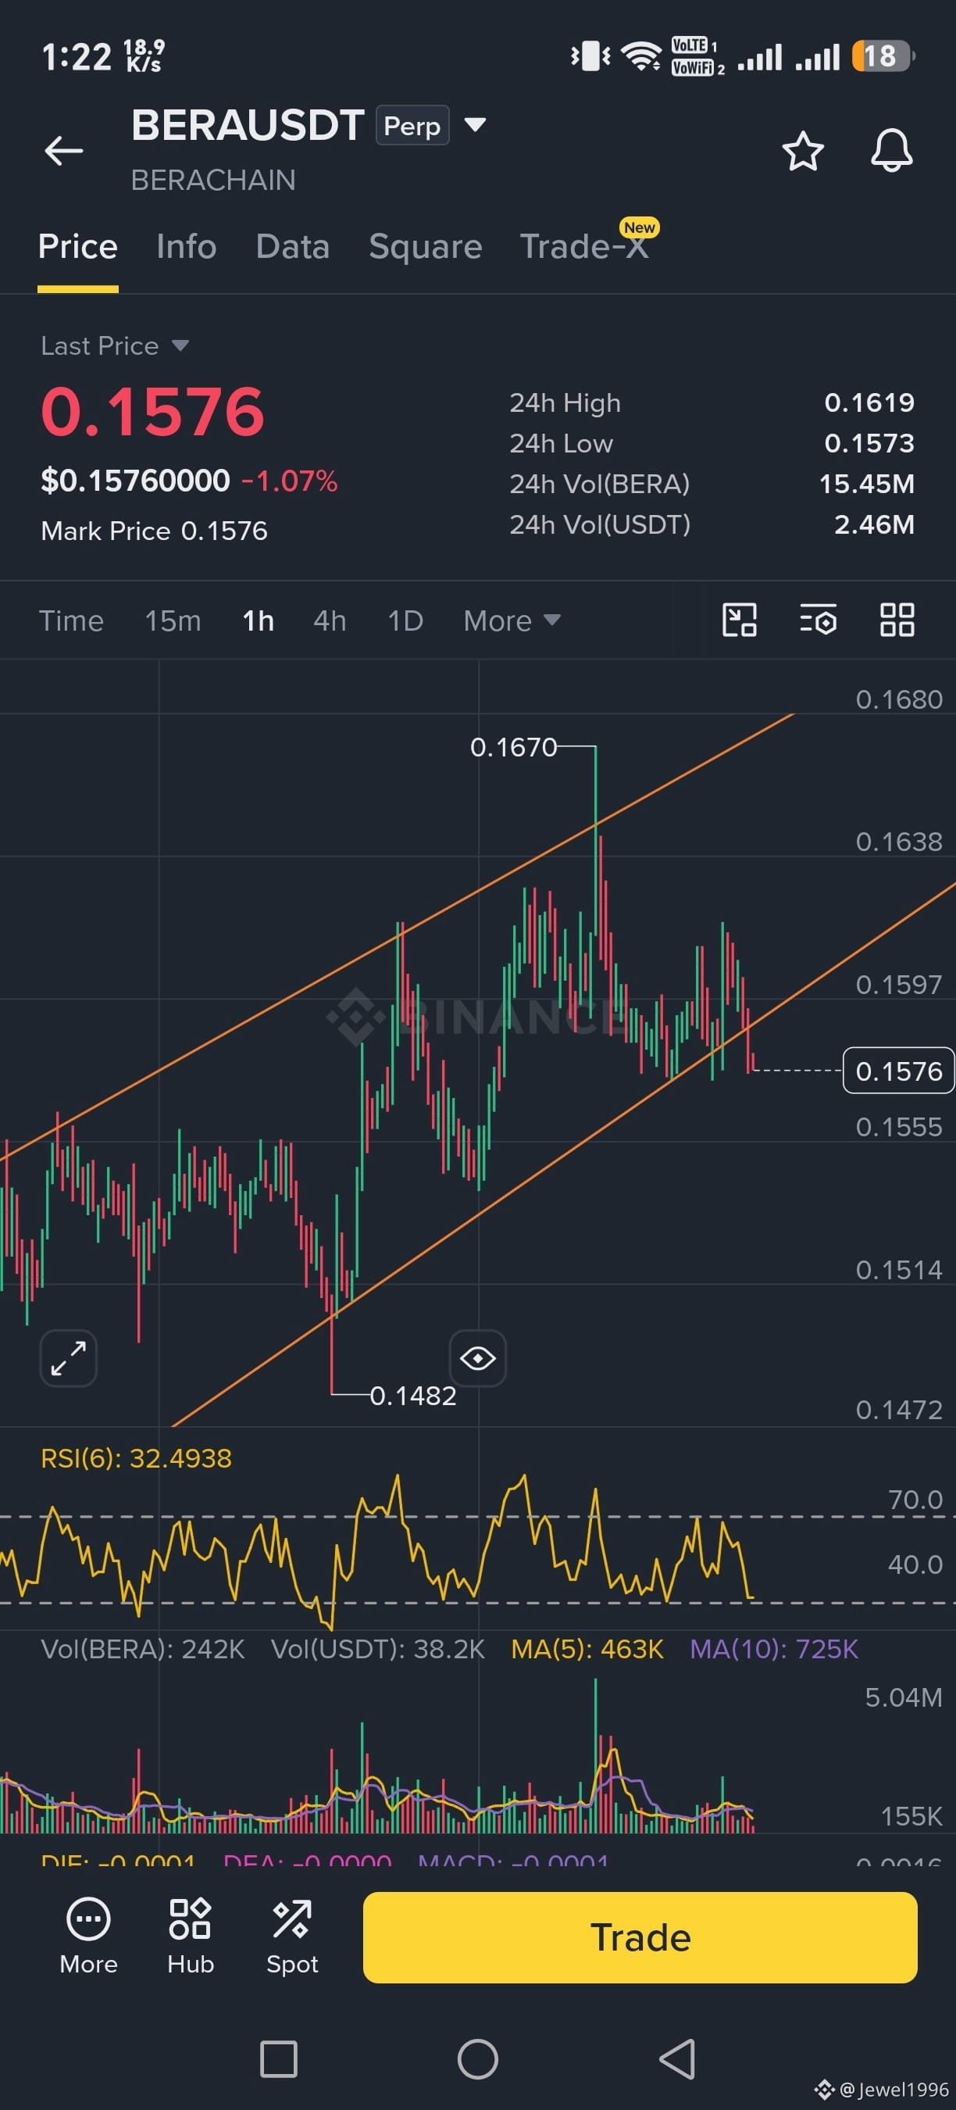The height and width of the screenshot is (2110, 956).
Task: Switch to the Data tab
Action: [293, 246]
